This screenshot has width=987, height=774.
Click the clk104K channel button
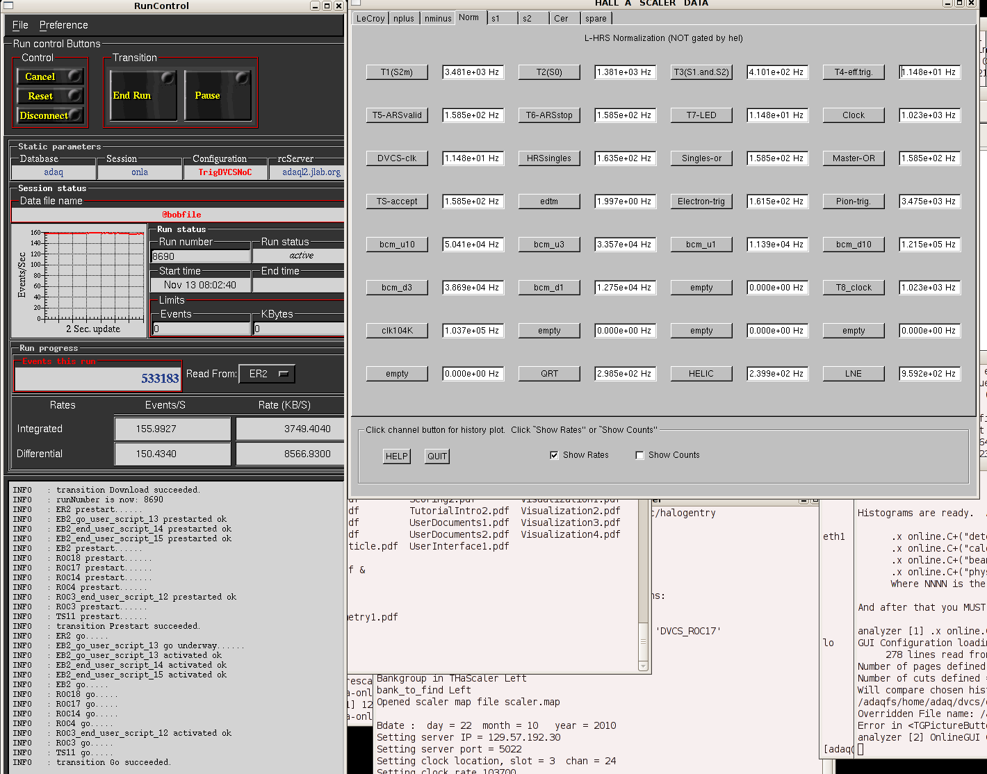tap(397, 331)
